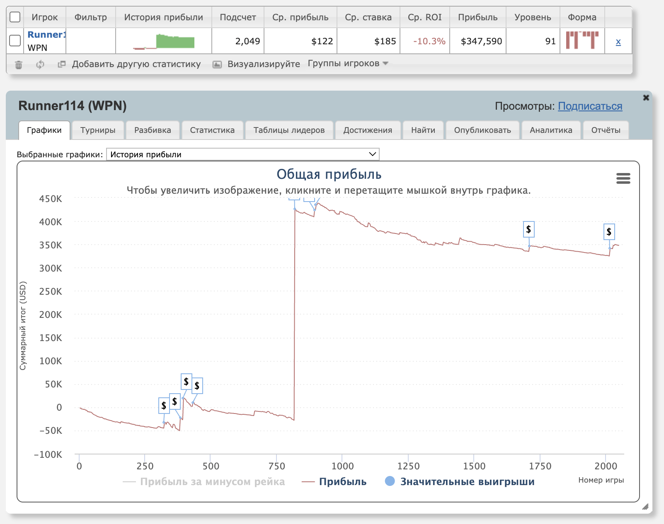Click the profit history thumbnail chart

164,41
